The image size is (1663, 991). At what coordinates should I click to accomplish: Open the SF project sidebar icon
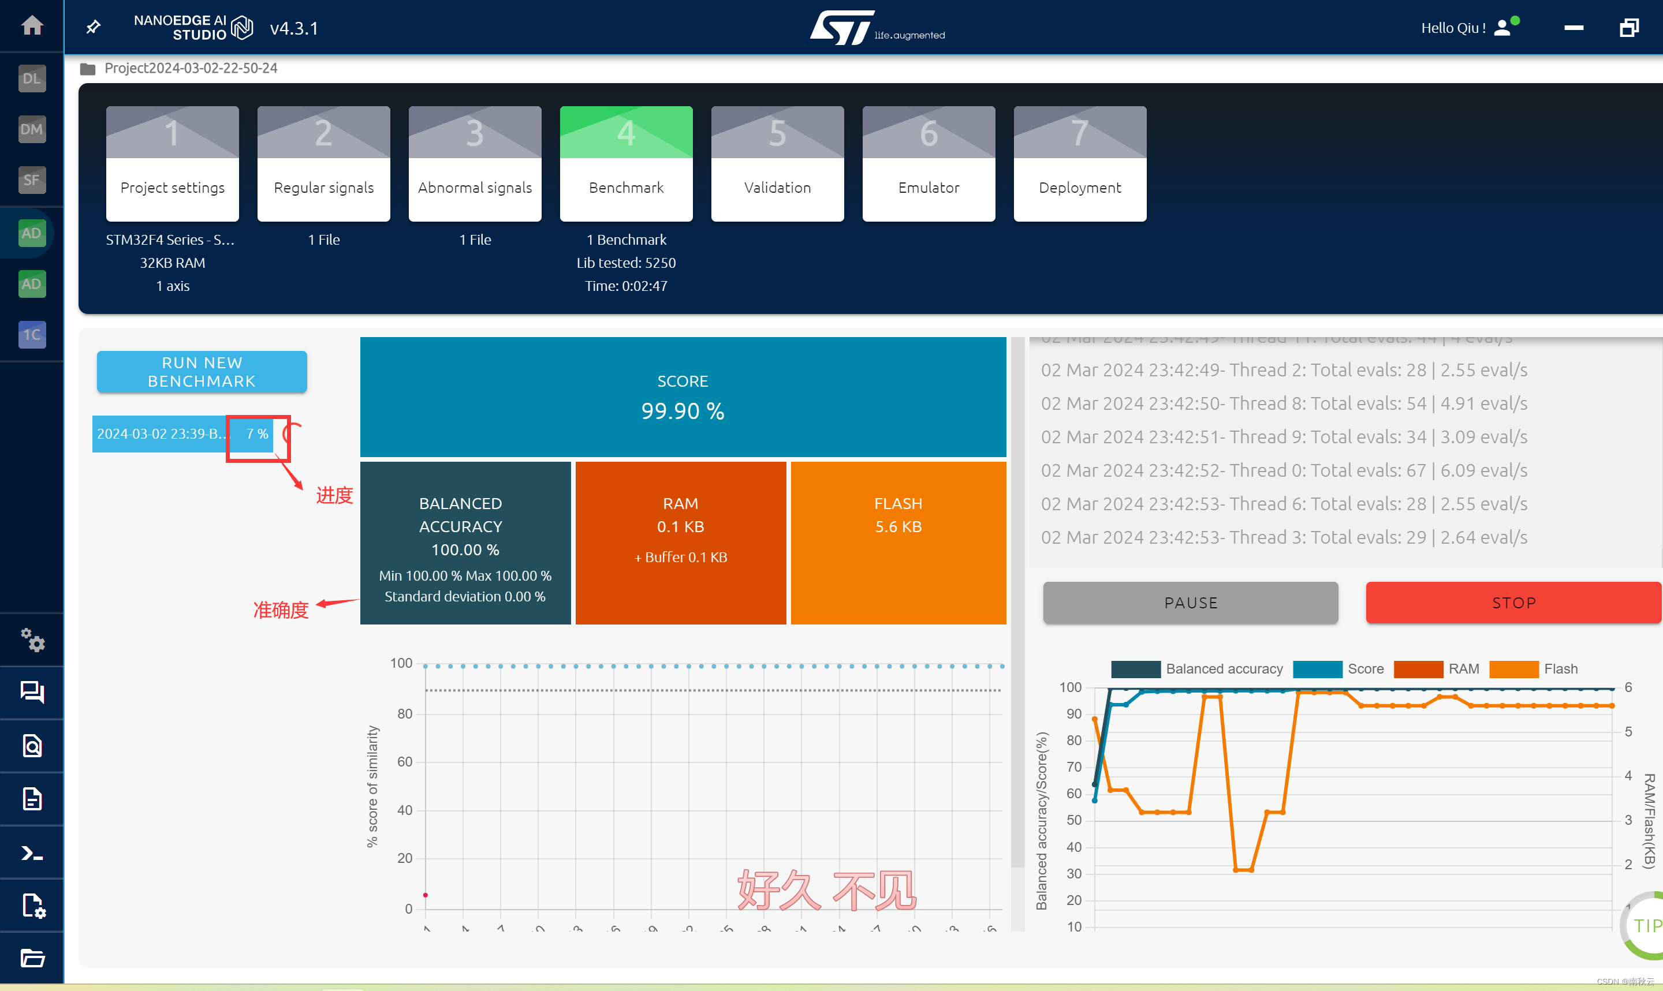tap(31, 179)
